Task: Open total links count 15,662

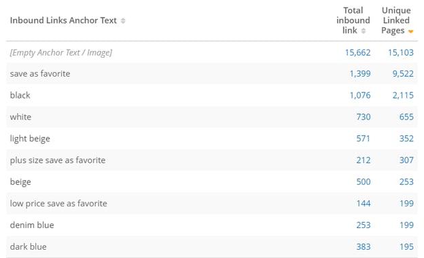Action: (357, 52)
